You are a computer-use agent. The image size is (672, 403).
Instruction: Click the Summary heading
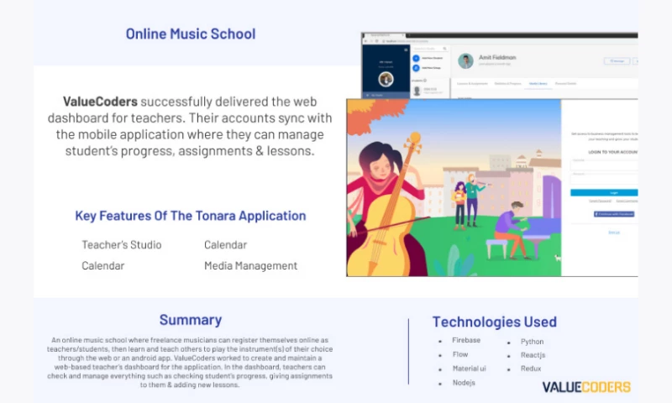coord(191,320)
